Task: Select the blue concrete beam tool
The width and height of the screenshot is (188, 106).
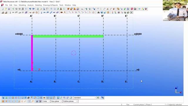Action: click(44, 12)
